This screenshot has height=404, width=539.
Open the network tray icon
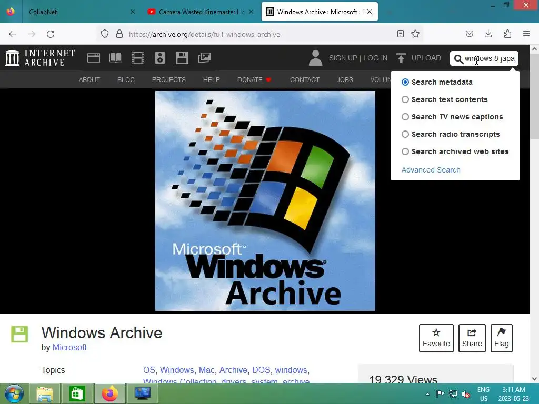(453, 394)
